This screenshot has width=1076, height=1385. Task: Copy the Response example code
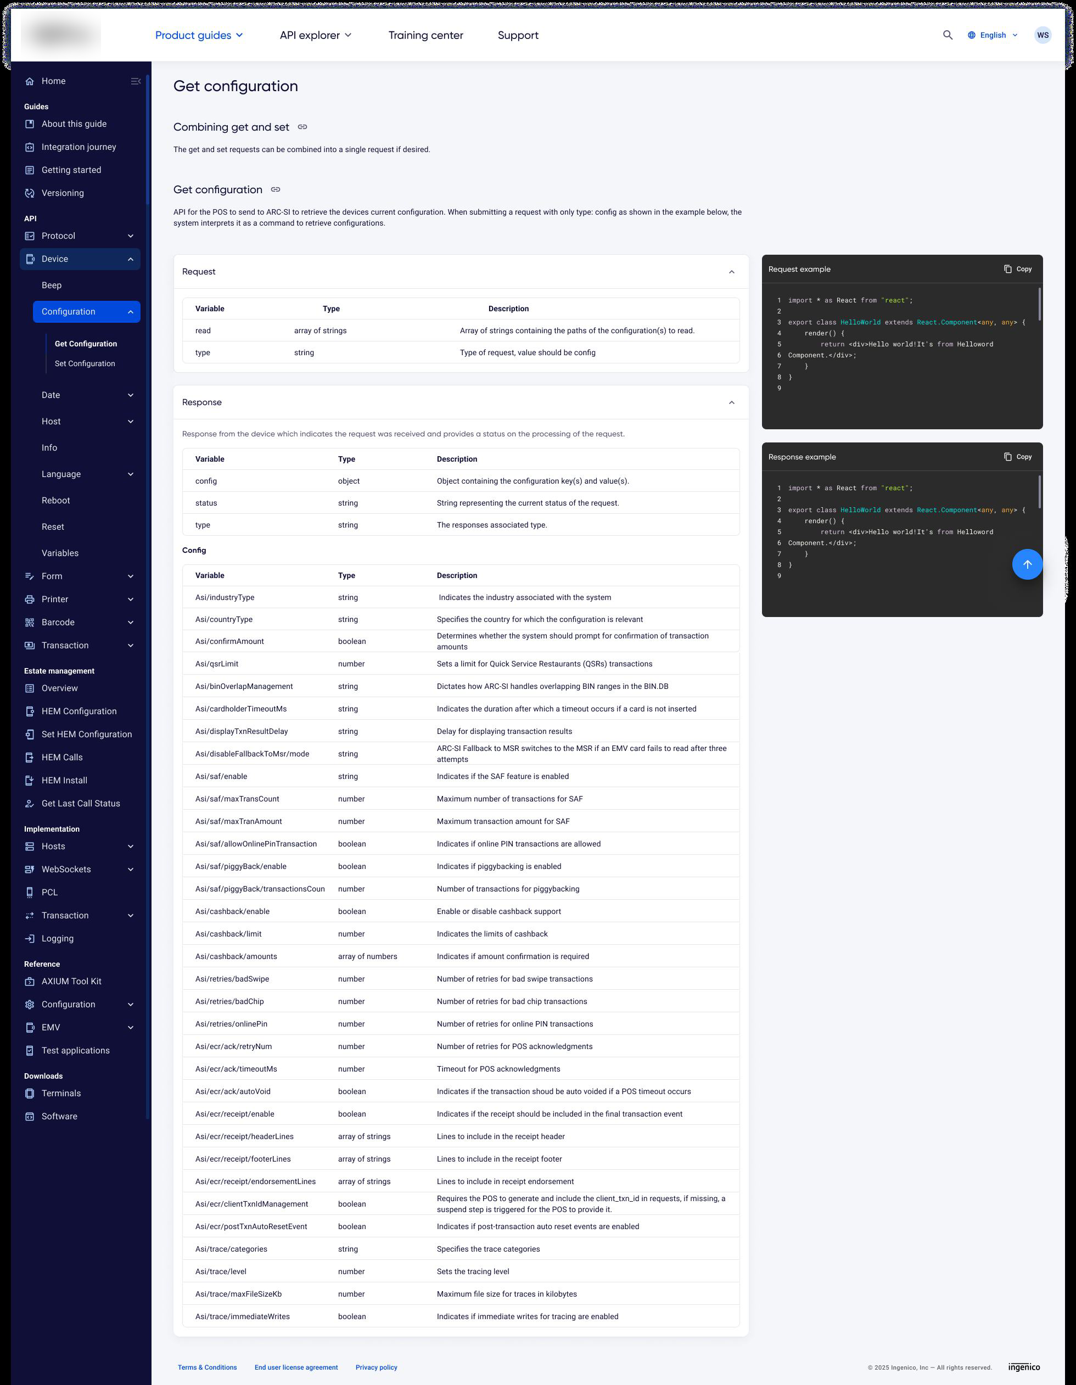1018,457
